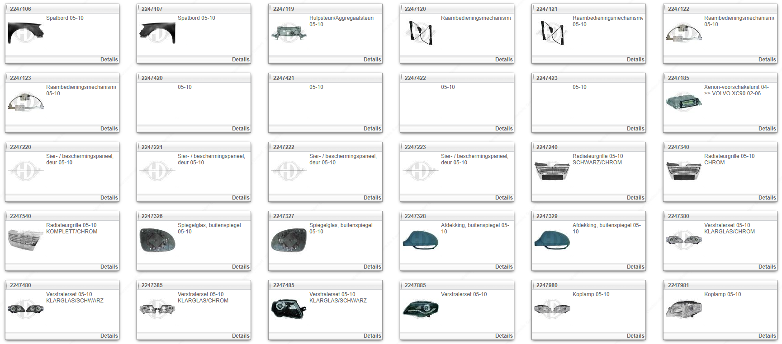
Task: Click the KOMPLETT/CHROM grille thumbnail 2247540
Action: 26,239
